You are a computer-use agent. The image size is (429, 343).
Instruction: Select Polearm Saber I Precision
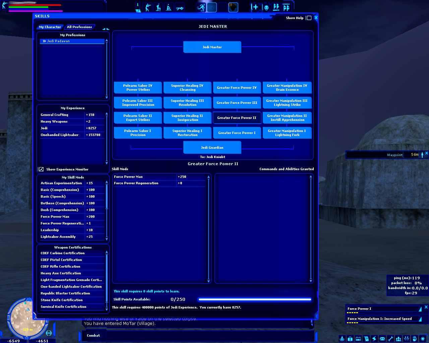click(138, 133)
